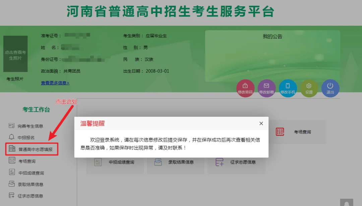Viewport: 362px width, 206px height.
Task: Click 录取结果信息 sidebar icon
Action: [x=11, y=184]
